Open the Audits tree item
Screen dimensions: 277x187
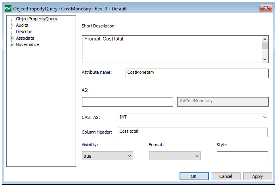[x=22, y=25]
